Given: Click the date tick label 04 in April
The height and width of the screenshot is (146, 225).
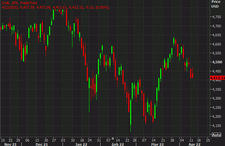Looking at the screenshot, I should click(182, 140).
